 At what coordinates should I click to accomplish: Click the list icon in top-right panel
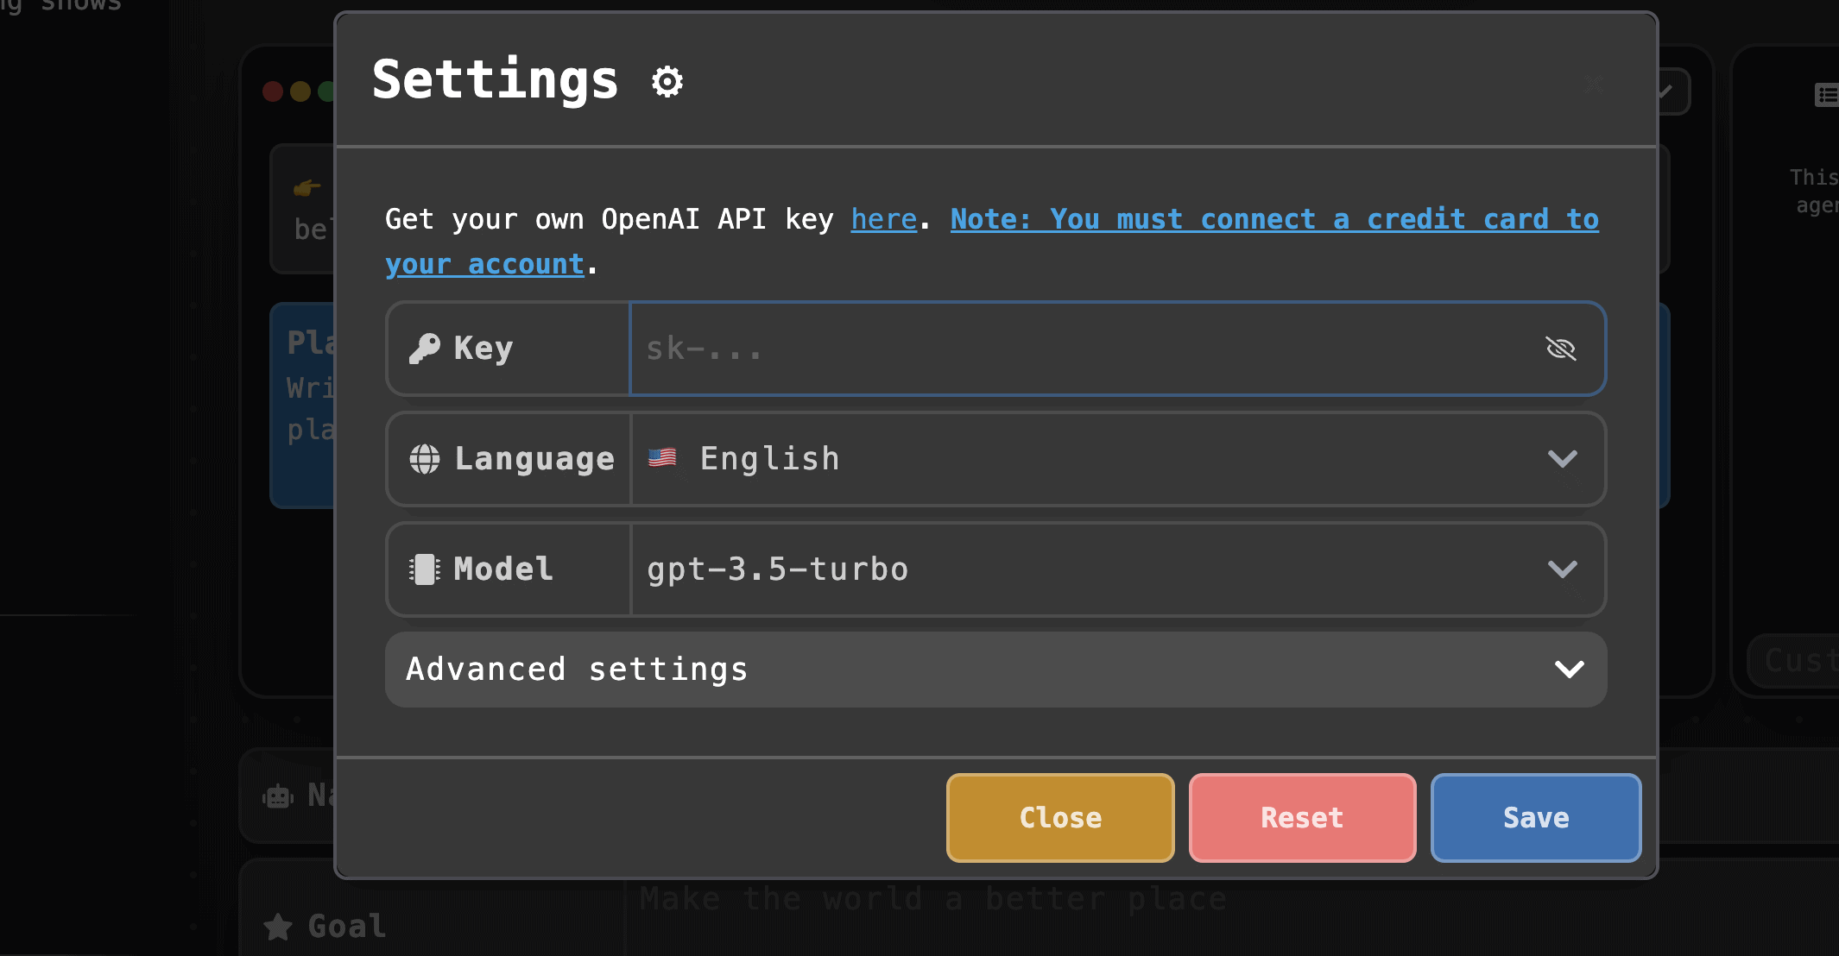[1825, 95]
